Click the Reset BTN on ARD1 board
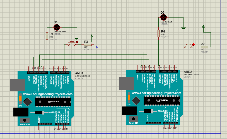Viewport: 227px width, 139px height. (25, 120)
